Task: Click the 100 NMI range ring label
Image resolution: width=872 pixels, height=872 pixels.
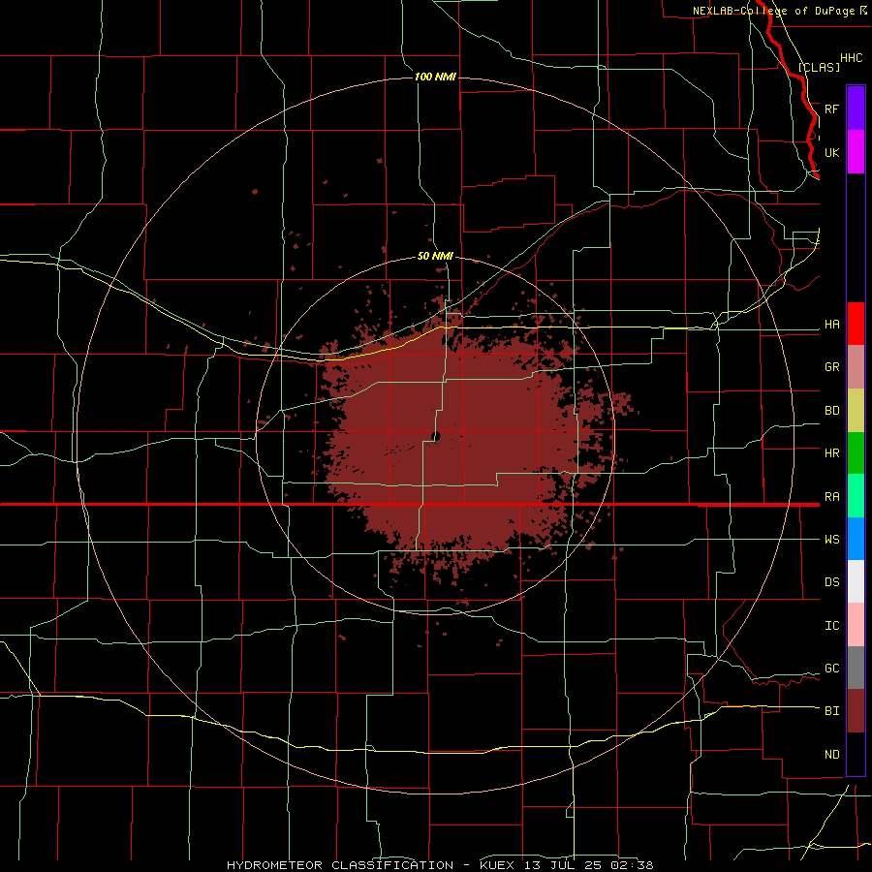Action: 435,77
